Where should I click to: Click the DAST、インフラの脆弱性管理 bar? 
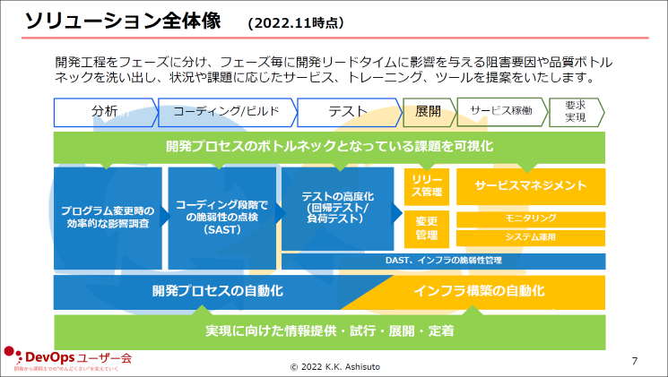(443, 261)
